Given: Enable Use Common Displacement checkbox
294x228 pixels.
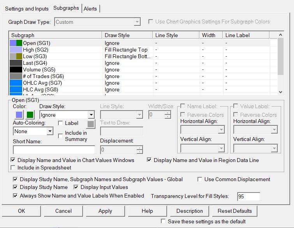Looking at the screenshot, I should [200, 180].
